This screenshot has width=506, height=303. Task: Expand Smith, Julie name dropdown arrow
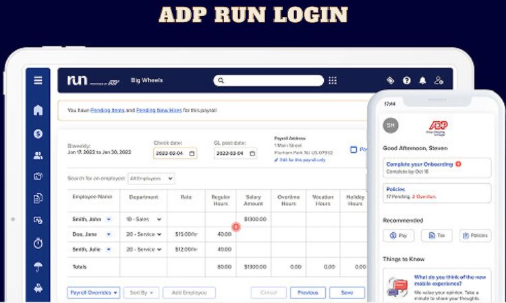pyautogui.click(x=109, y=250)
